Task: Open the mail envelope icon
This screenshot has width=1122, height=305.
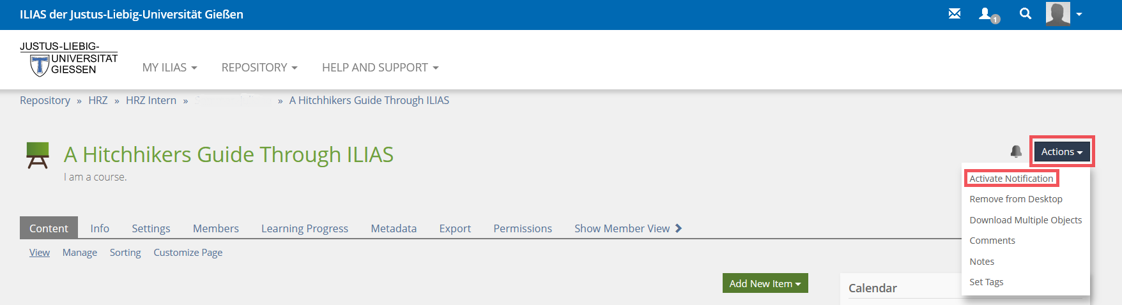Action: point(955,13)
